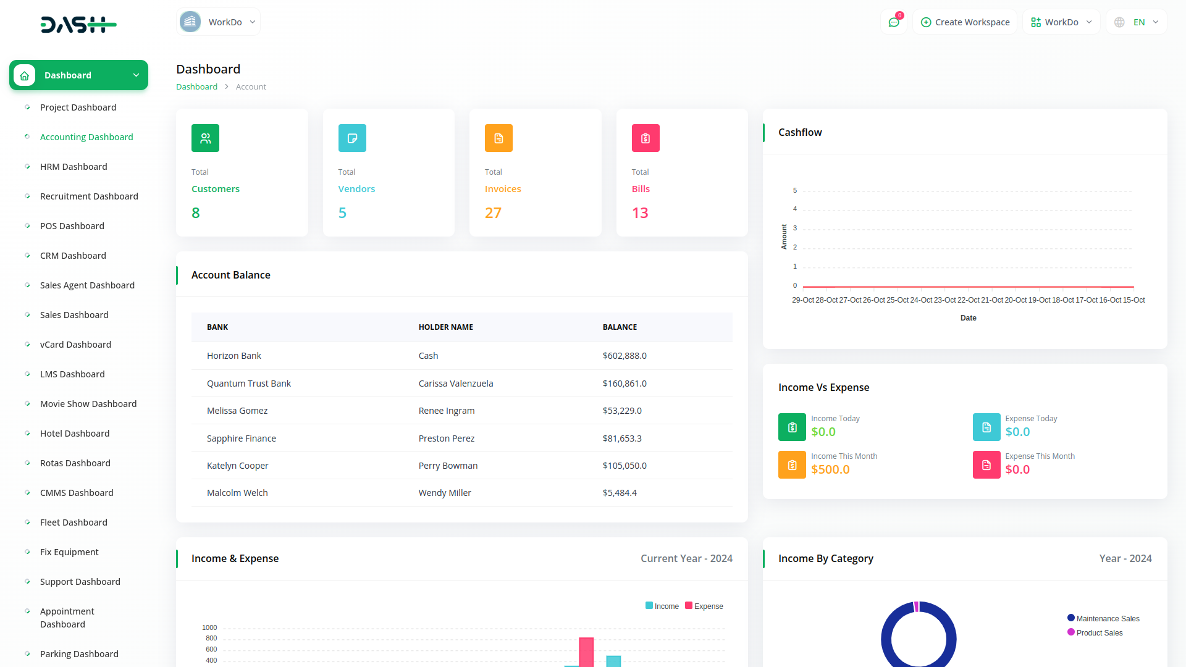Open the EN language dropdown
This screenshot has height=667, width=1186.
[1137, 22]
